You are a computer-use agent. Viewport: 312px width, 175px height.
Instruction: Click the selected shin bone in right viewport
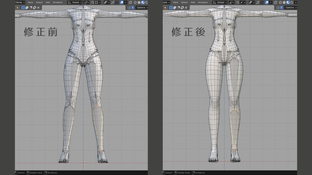pyautogui.click(x=233, y=128)
